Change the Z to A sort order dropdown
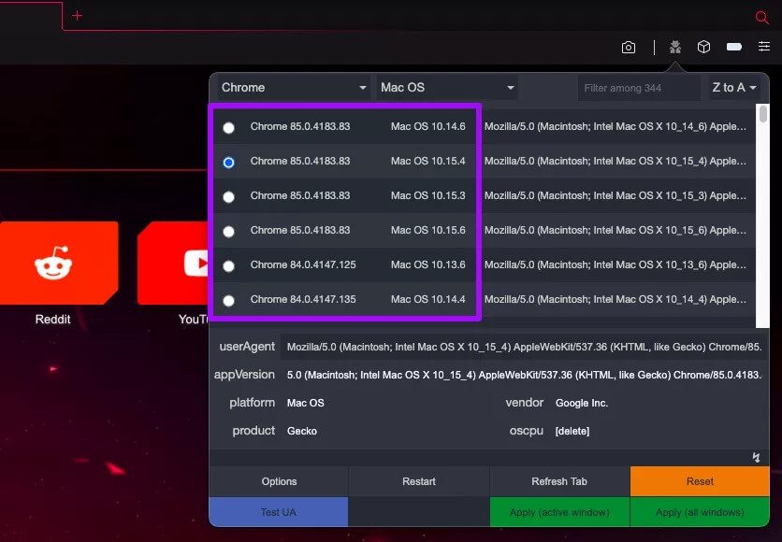Viewport: 782px width, 542px height. [x=734, y=88]
